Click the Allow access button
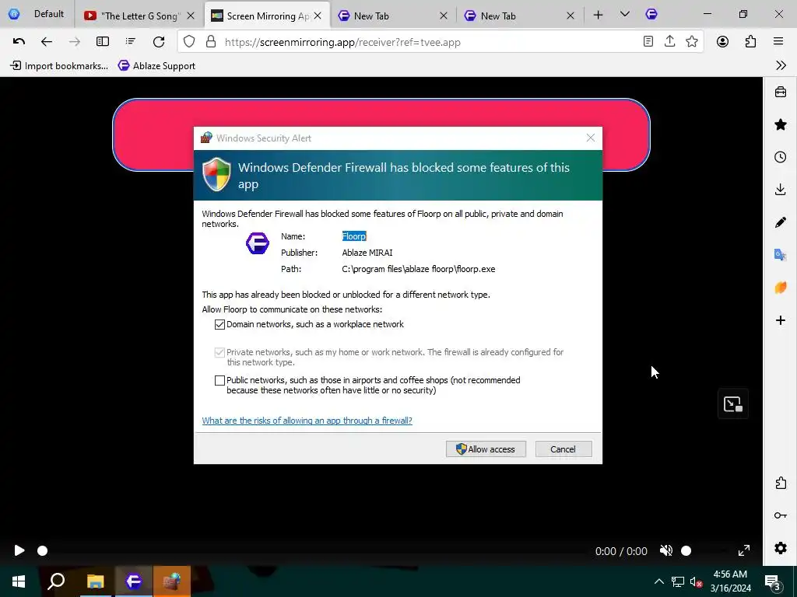This screenshot has height=597, width=797. (486, 449)
